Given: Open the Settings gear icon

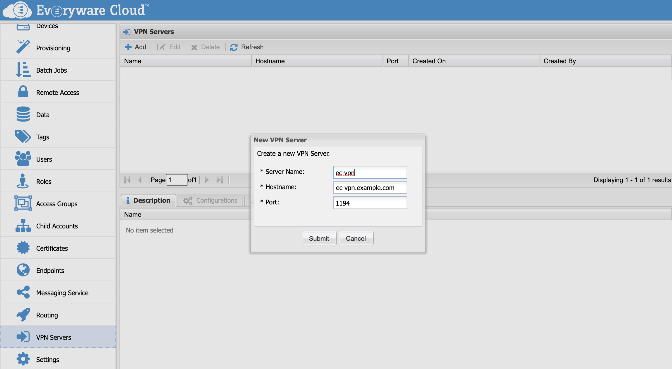Looking at the screenshot, I should pyautogui.click(x=23, y=359).
